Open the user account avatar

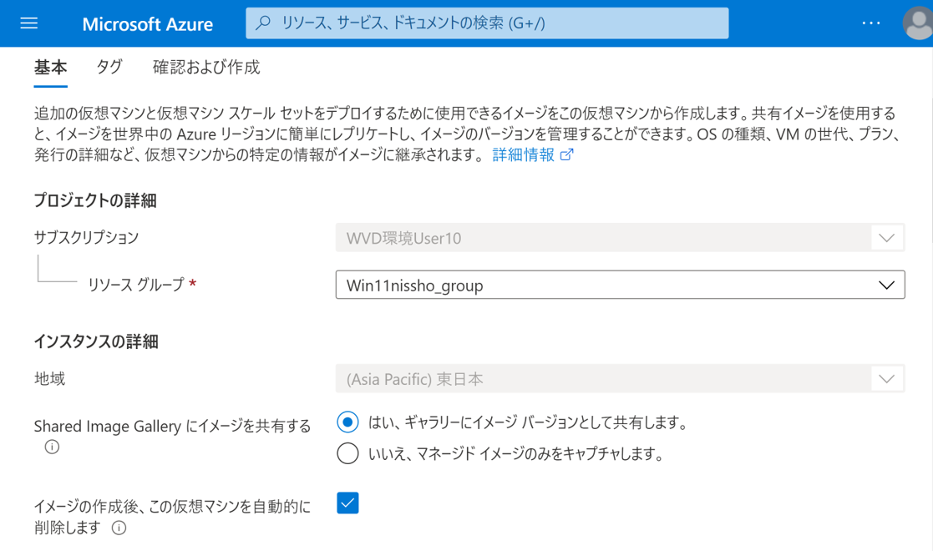(x=917, y=23)
